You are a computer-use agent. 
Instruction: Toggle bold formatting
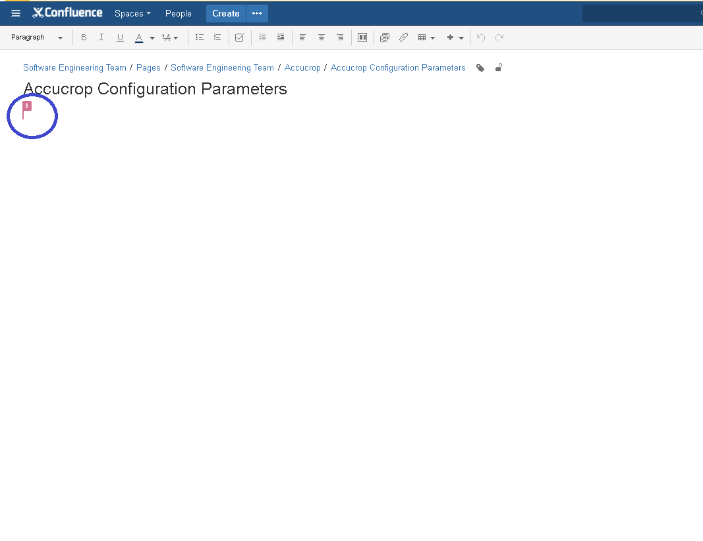pos(84,37)
